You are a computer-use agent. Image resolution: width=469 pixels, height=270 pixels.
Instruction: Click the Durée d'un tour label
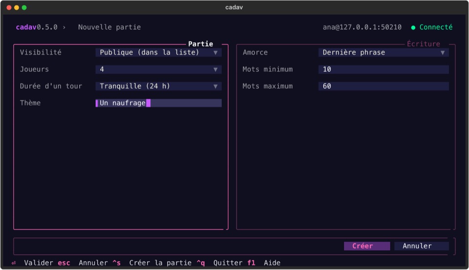coord(51,86)
